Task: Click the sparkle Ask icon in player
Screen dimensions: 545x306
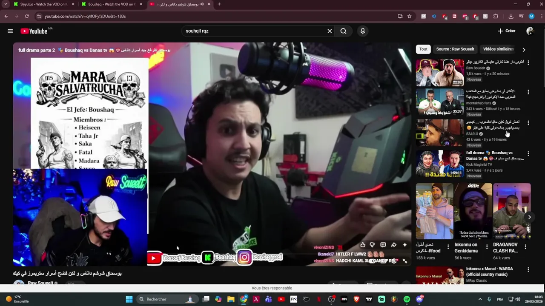Action: pyautogui.click(x=404, y=245)
